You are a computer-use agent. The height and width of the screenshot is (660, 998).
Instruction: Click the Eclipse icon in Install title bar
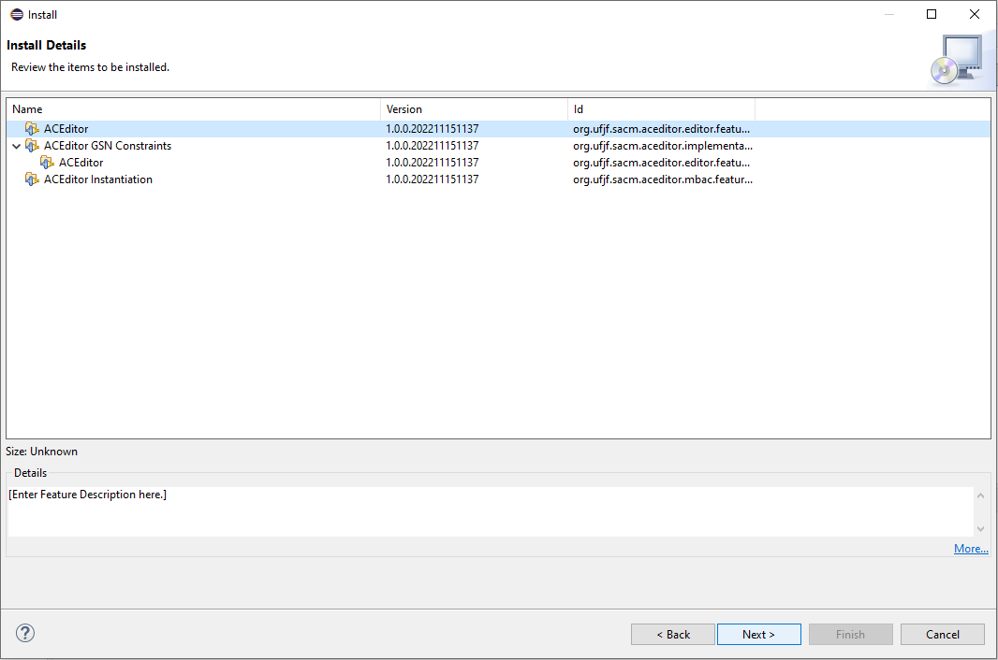17,14
